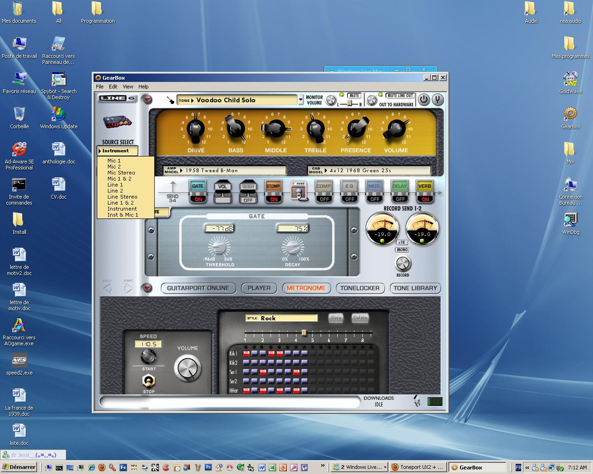Select Line 1 & 2 source

tap(120, 203)
